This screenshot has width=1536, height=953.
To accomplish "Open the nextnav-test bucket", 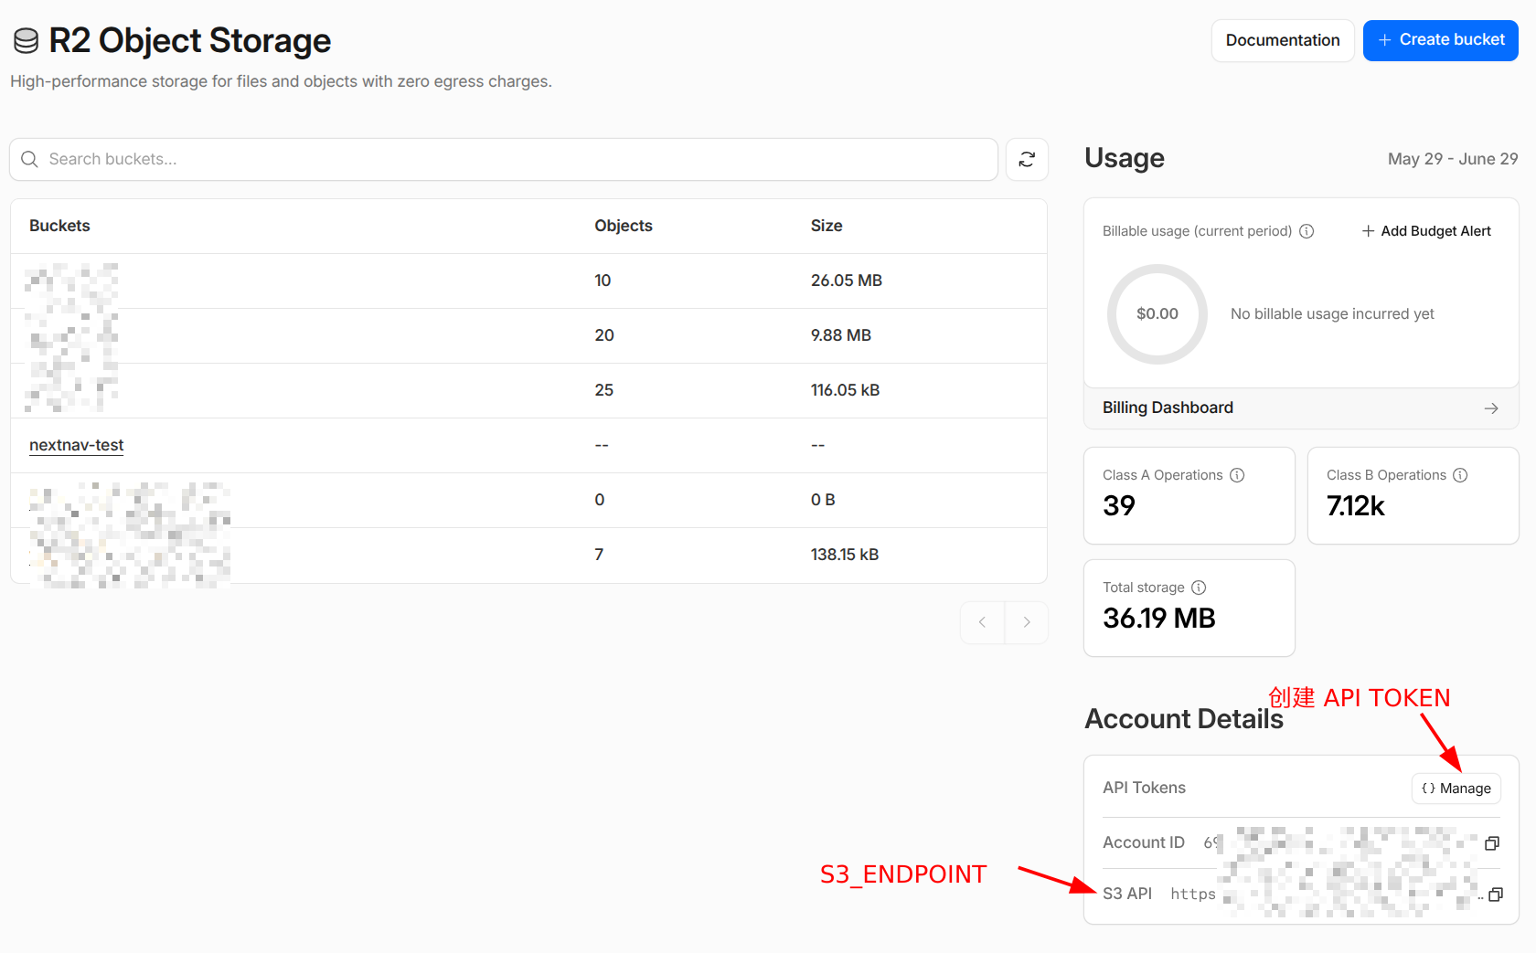I will [77, 445].
